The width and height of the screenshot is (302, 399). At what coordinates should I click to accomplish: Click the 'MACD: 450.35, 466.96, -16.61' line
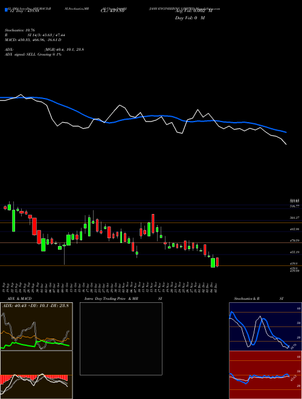(31, 40)
